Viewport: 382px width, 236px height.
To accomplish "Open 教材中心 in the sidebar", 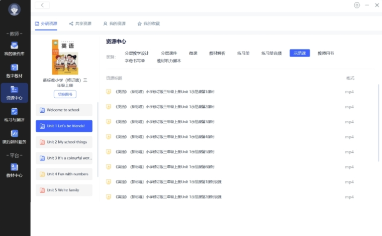I will click(x=15, y=170).
